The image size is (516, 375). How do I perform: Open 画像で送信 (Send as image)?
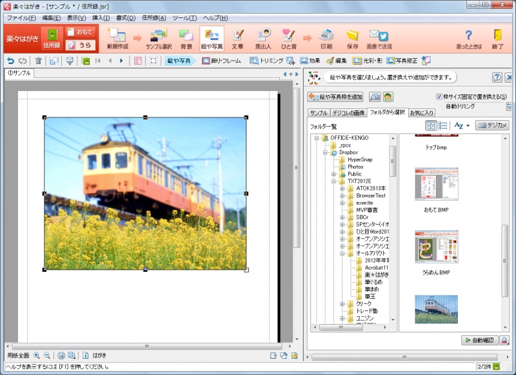click(379, 37)
